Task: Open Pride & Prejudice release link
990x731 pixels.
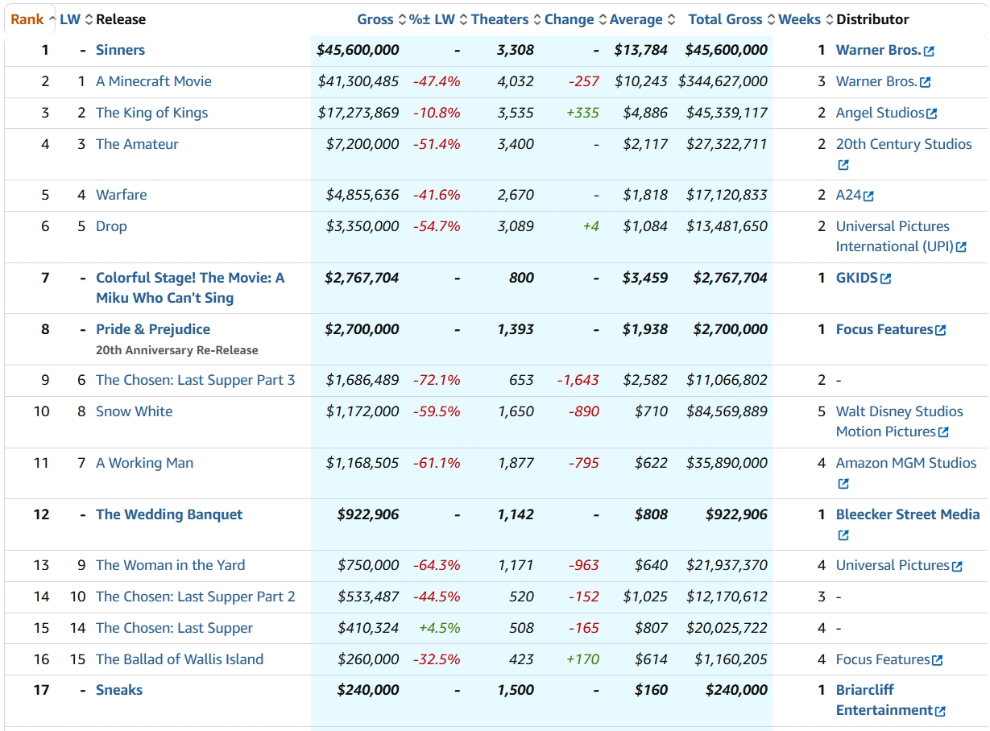Action: point(153,329)
